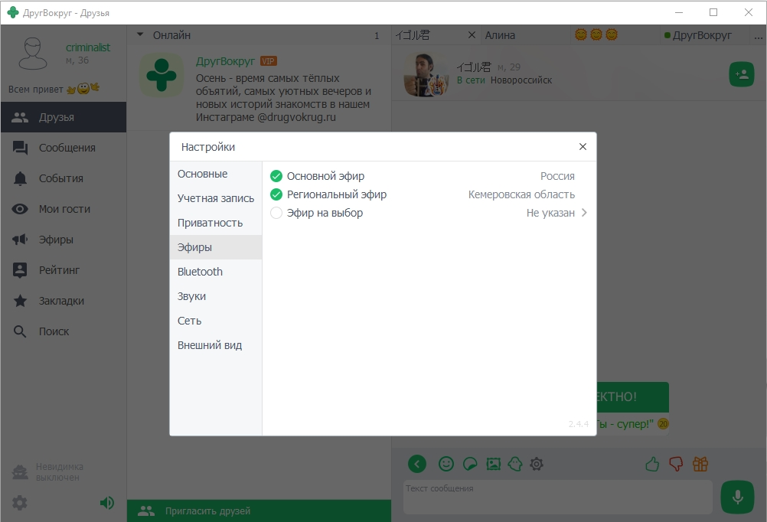Toggle sound speaker icon in sidebar
767x522 pixels.
click(x=107, y=503)
